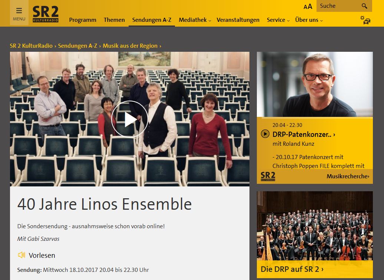Image resolution: width=384 pixels, height=280 pixels.
Task: Expand the Über uns dropdown menu
Action: coord(309,20)
